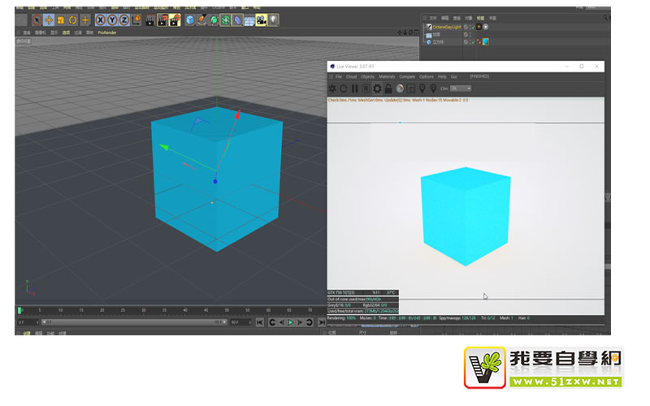This screenshot has height=406, width=650.
Task: Open the Objects menu in Live Viewer
Action: coord(367,76)
